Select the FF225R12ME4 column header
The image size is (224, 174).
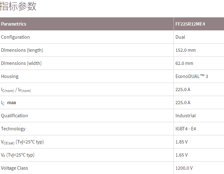click(x=190, y=24)
